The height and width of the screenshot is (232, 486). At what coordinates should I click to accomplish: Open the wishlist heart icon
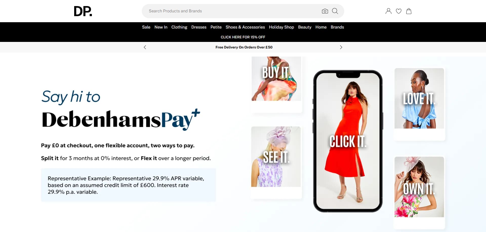tap(399, 11)
